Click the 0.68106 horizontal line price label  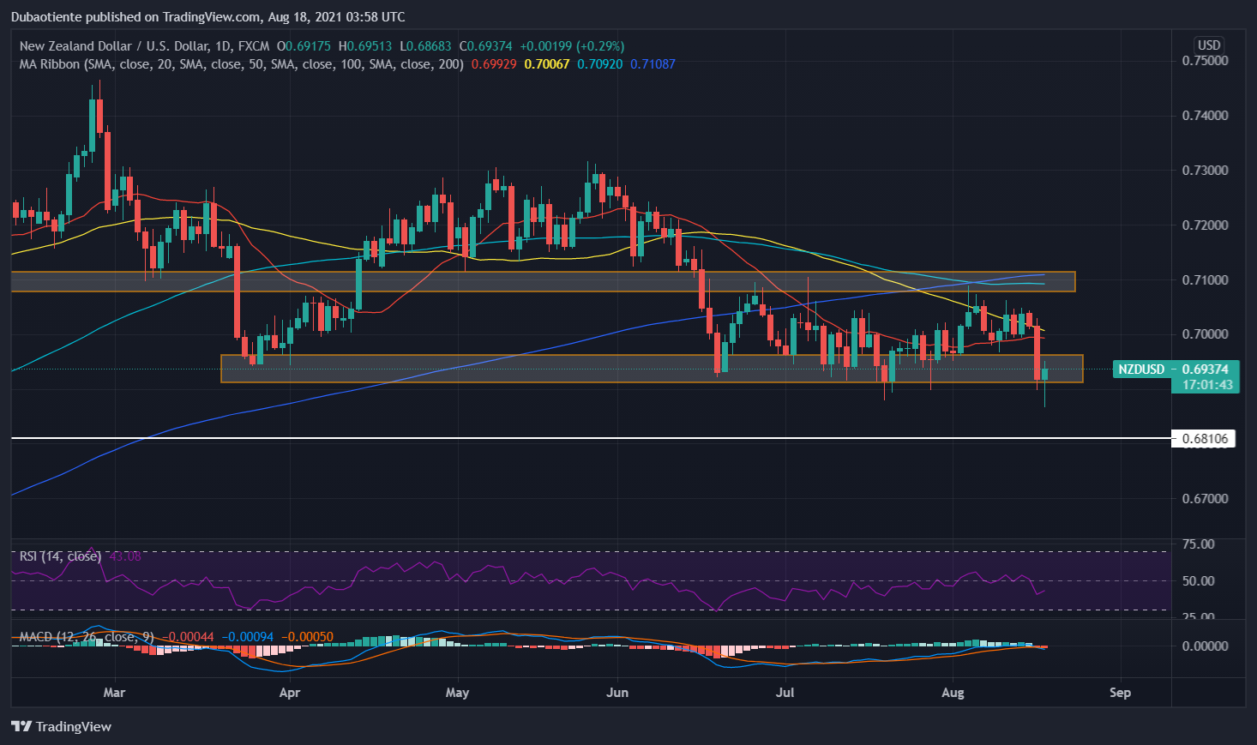click(1204, 439)
